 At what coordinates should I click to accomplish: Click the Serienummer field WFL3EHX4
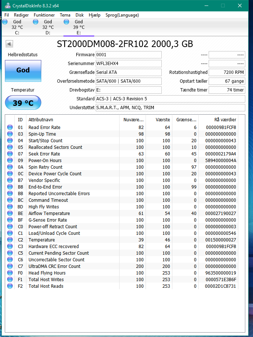click(x=129, y=64)
